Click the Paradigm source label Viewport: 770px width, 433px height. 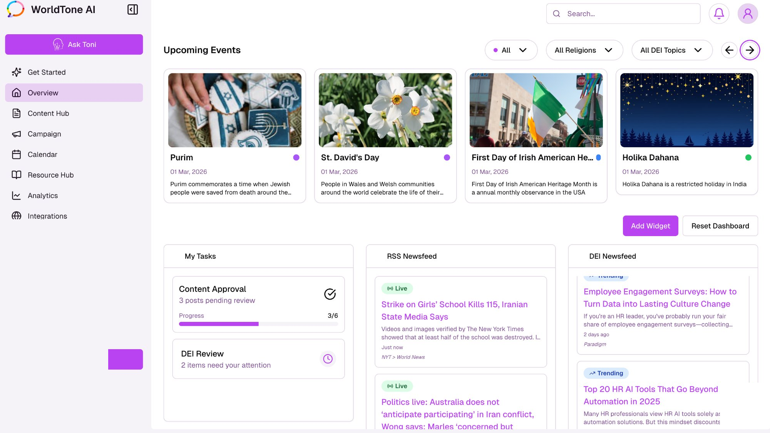tap(595, 344)
